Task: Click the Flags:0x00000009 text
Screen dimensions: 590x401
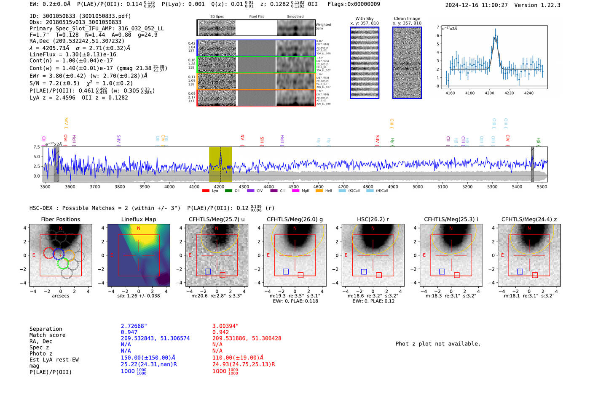Action: pos(354,4)
